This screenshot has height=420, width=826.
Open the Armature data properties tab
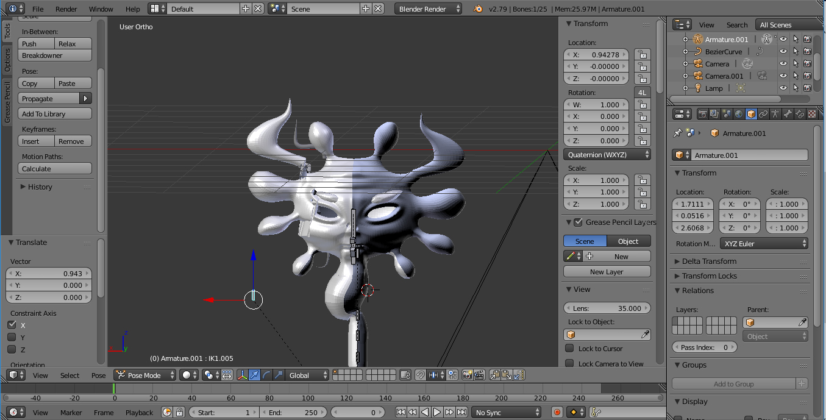[775, 114]
